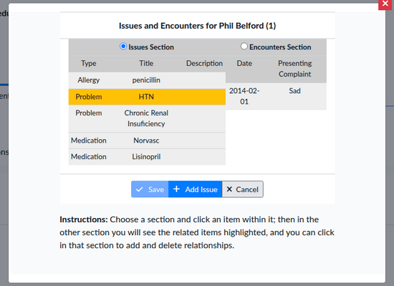The height and width of the screenshot is (286, 394).
Task: Click the Cancel button label
Action: click(x=247, y=189)
